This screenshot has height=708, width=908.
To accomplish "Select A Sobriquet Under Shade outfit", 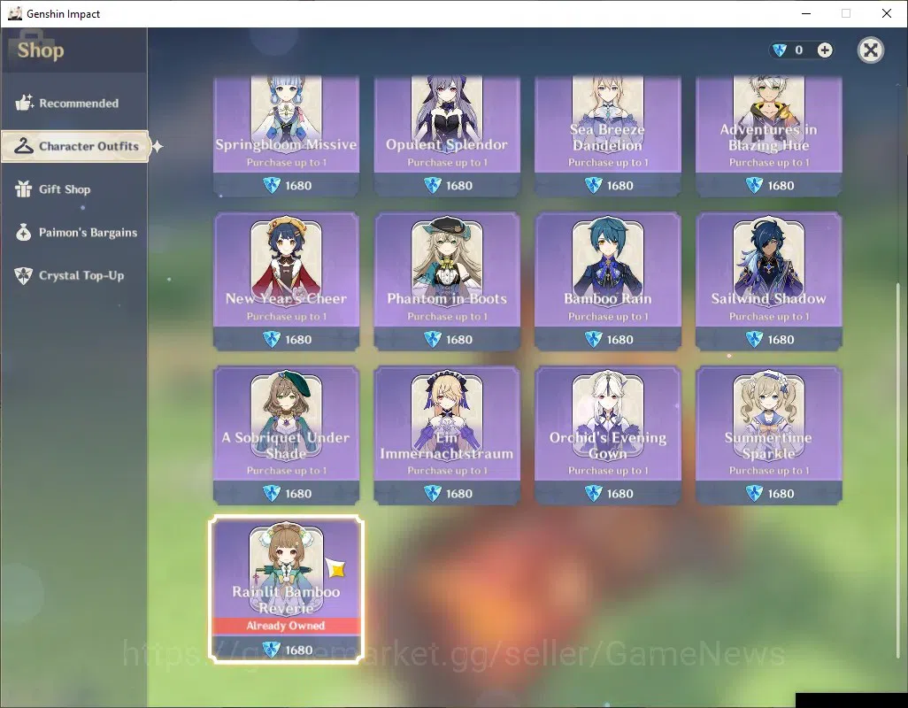I will [287, 435].
